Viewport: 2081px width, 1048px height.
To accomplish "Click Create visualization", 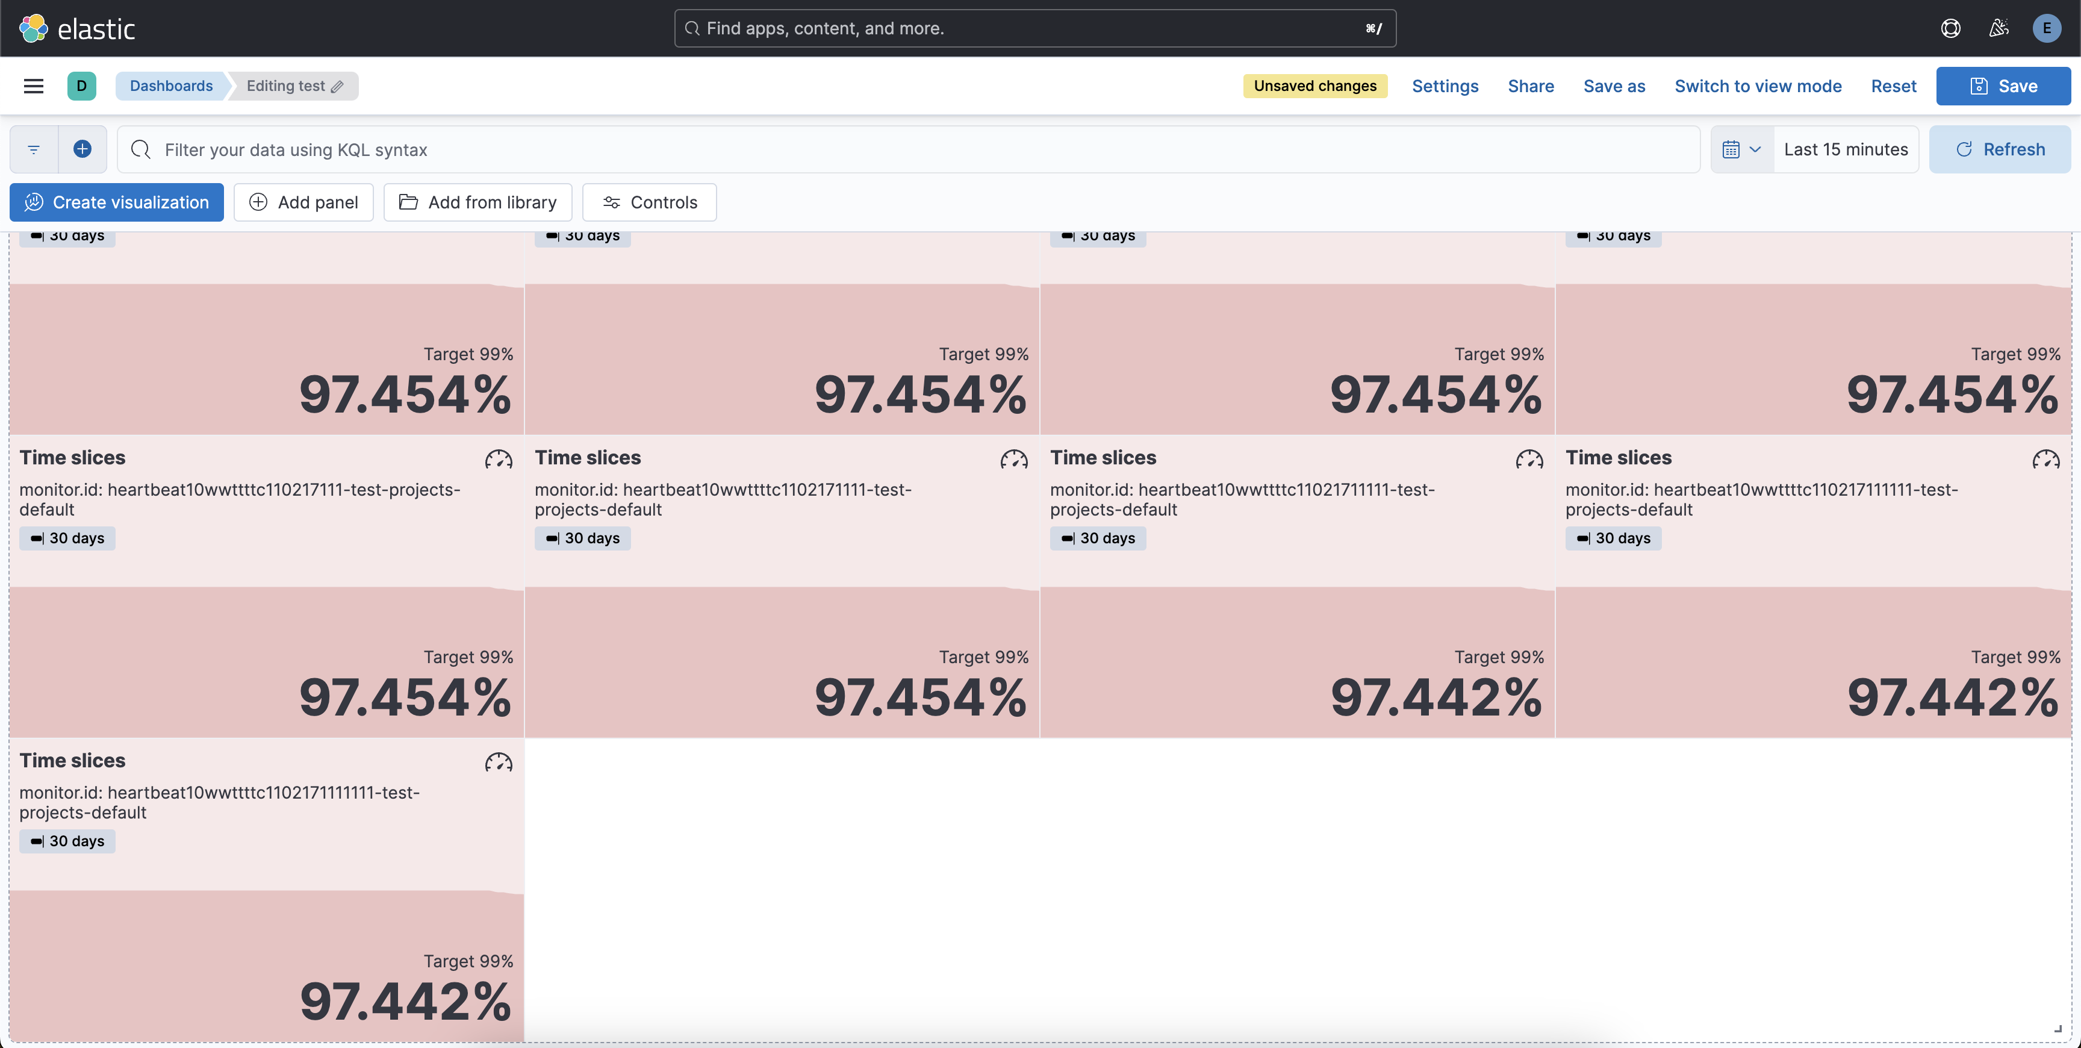I will tap(116, 202).
